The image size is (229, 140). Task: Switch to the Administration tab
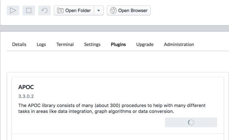point(179,44)
